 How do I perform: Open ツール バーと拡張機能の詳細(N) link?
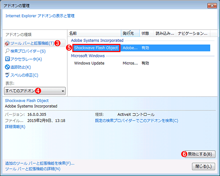click(x=33, y=169)
